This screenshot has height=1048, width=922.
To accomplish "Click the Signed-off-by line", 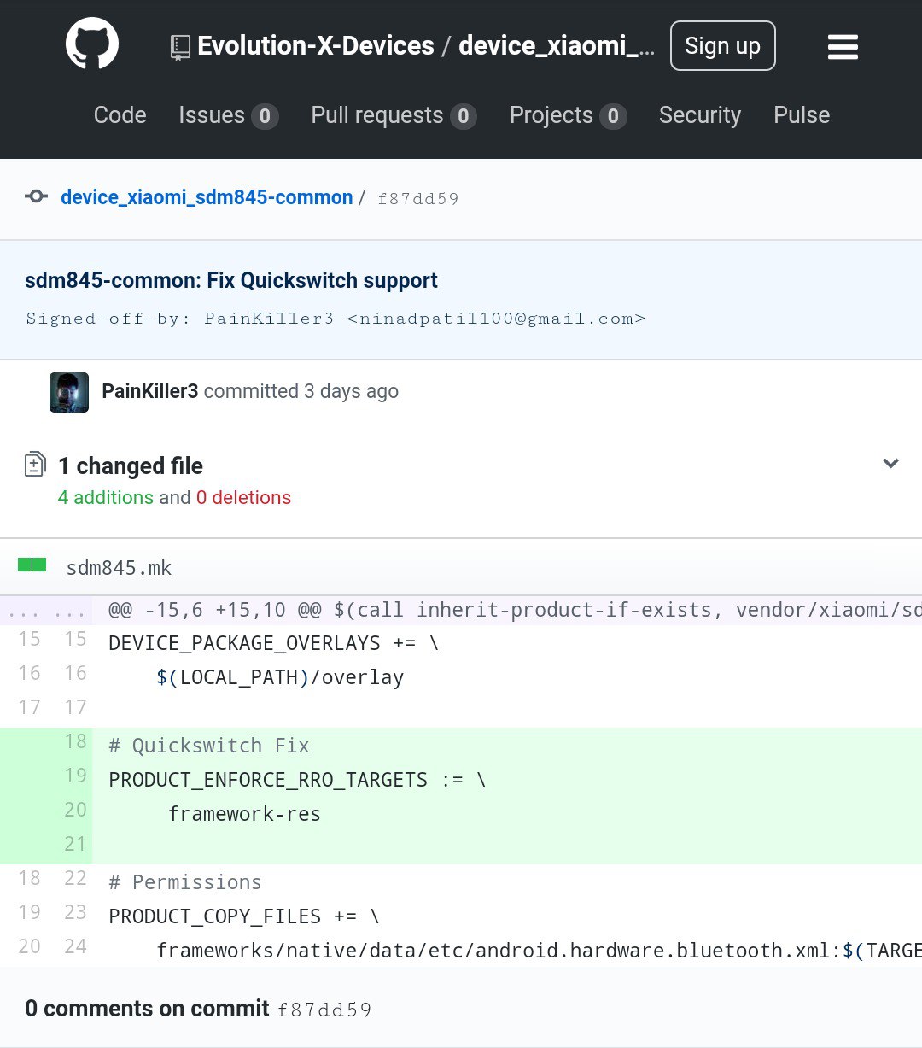I will (x=336, y=319).
